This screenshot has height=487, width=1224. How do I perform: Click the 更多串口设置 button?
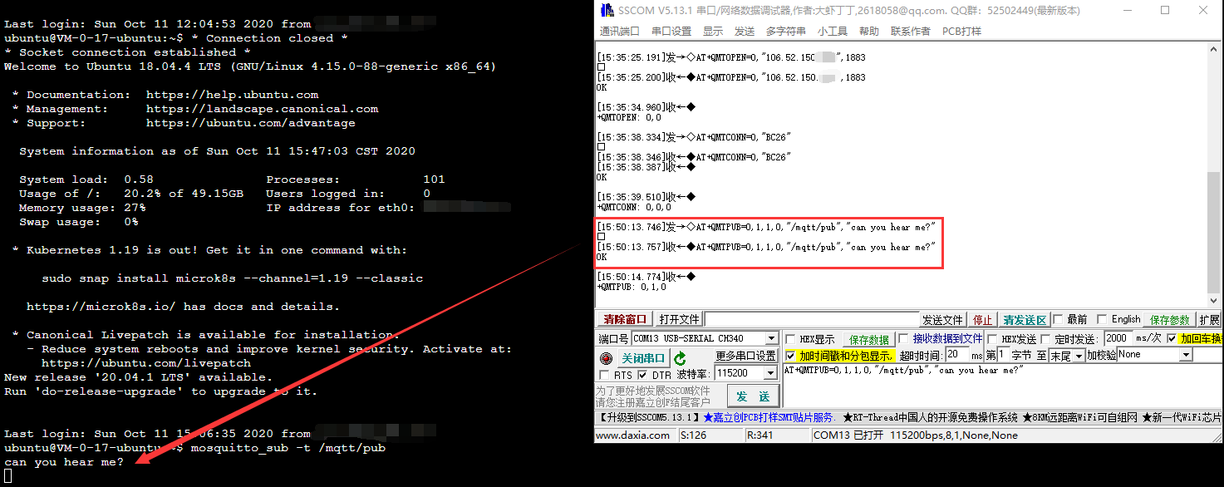pyautogui.click(x=745, y=356)
